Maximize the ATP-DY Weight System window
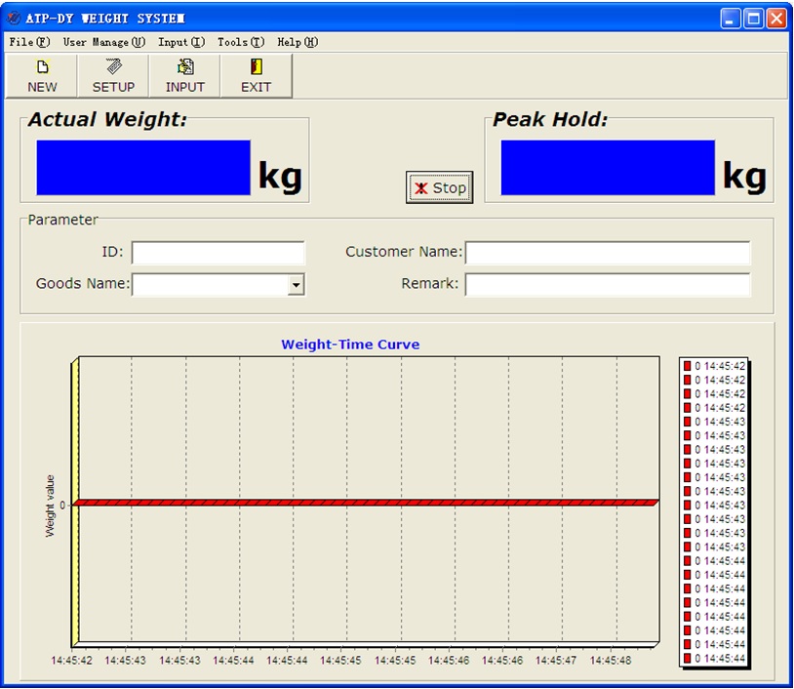This screenshot has height=689, width=794. tap(754, 18)
